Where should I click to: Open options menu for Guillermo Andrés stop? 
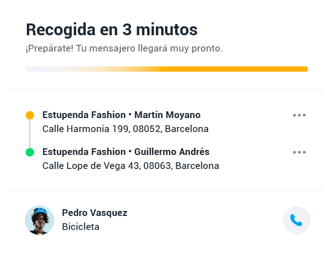[299, 152]
